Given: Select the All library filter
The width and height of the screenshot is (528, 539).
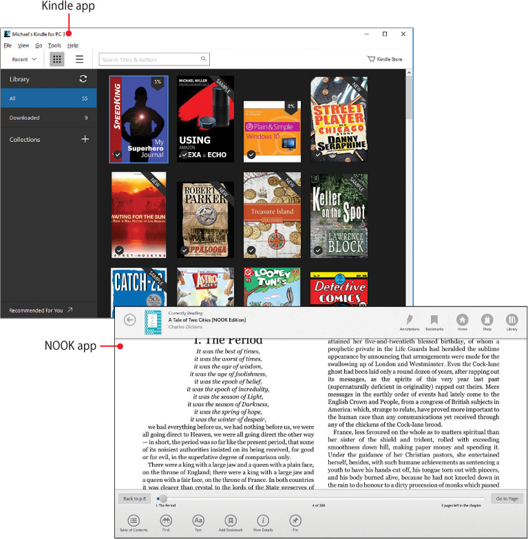Looking at the screenshot, I should [x=48, y=98].
